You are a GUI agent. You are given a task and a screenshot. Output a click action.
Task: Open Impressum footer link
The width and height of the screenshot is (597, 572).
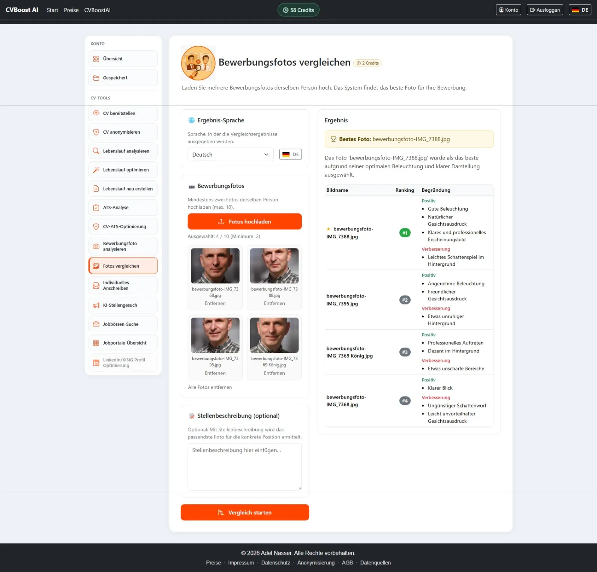click(241, 563)
